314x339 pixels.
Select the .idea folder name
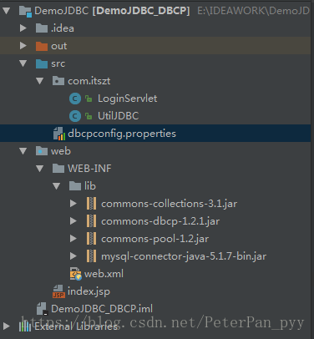[x=63, y=28]
